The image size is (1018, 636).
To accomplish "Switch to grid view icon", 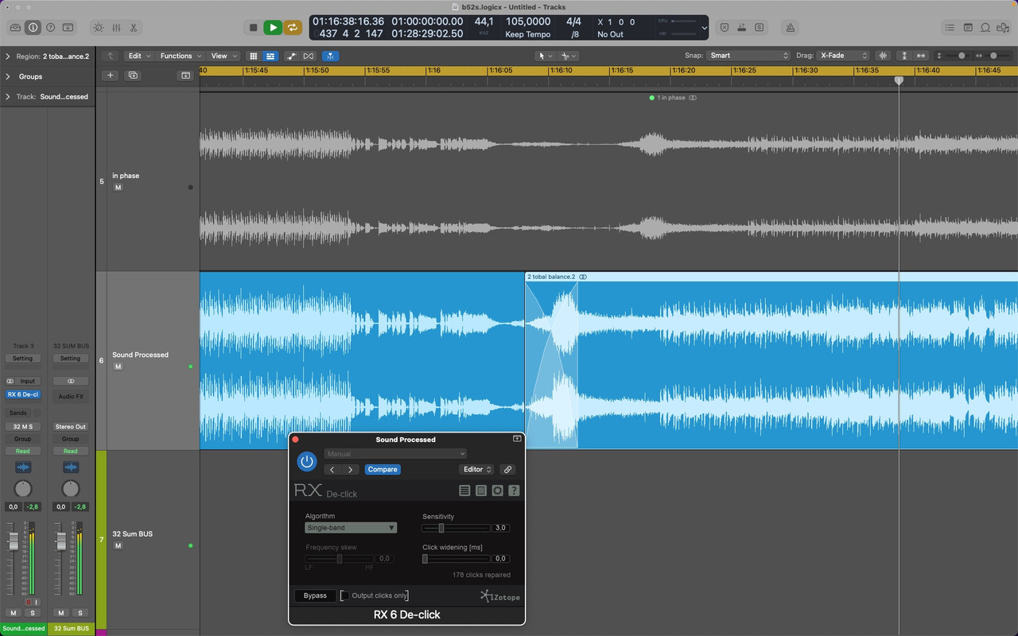I will coord(254,56).
